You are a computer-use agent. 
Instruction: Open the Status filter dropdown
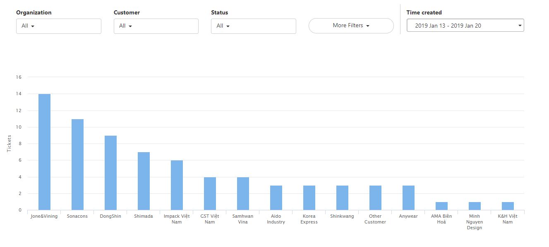click(253, 26)
